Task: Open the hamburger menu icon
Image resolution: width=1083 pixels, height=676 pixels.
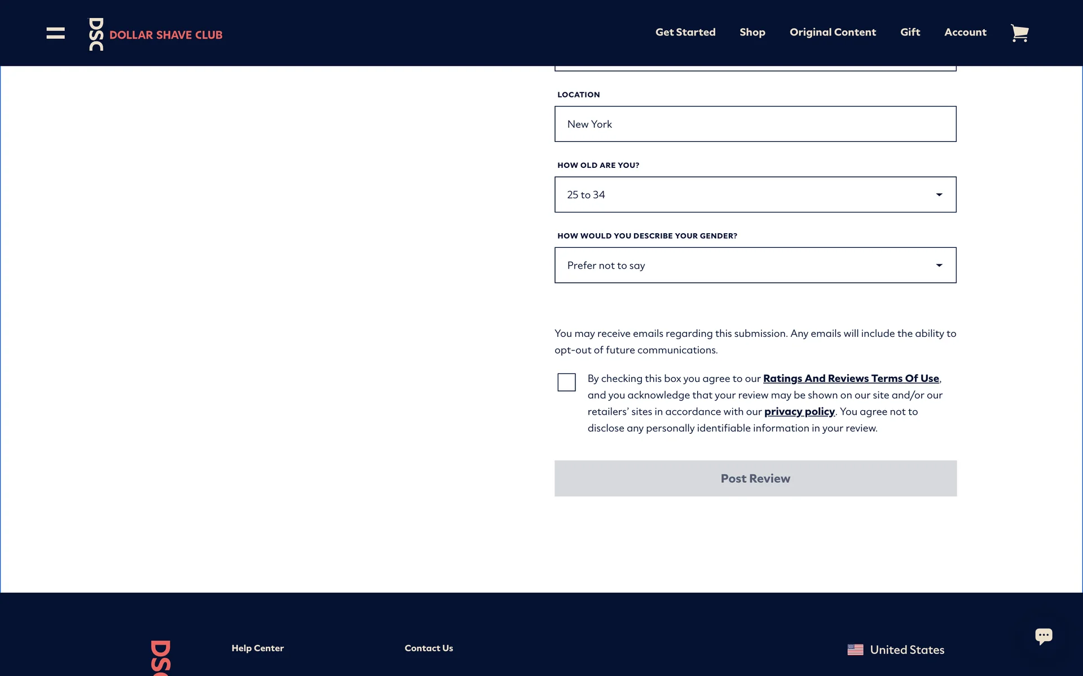Action: pos(55,33)
